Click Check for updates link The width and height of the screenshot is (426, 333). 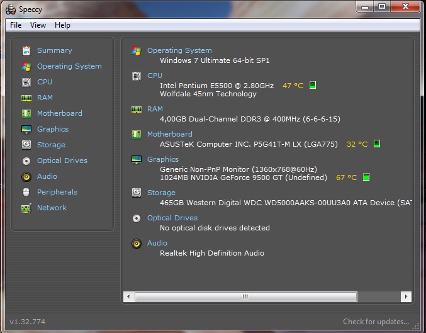tap(376, 322)
